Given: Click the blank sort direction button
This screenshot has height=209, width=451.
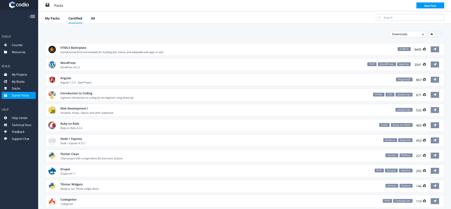Looking at the screenshot, I should click(438, 34).
